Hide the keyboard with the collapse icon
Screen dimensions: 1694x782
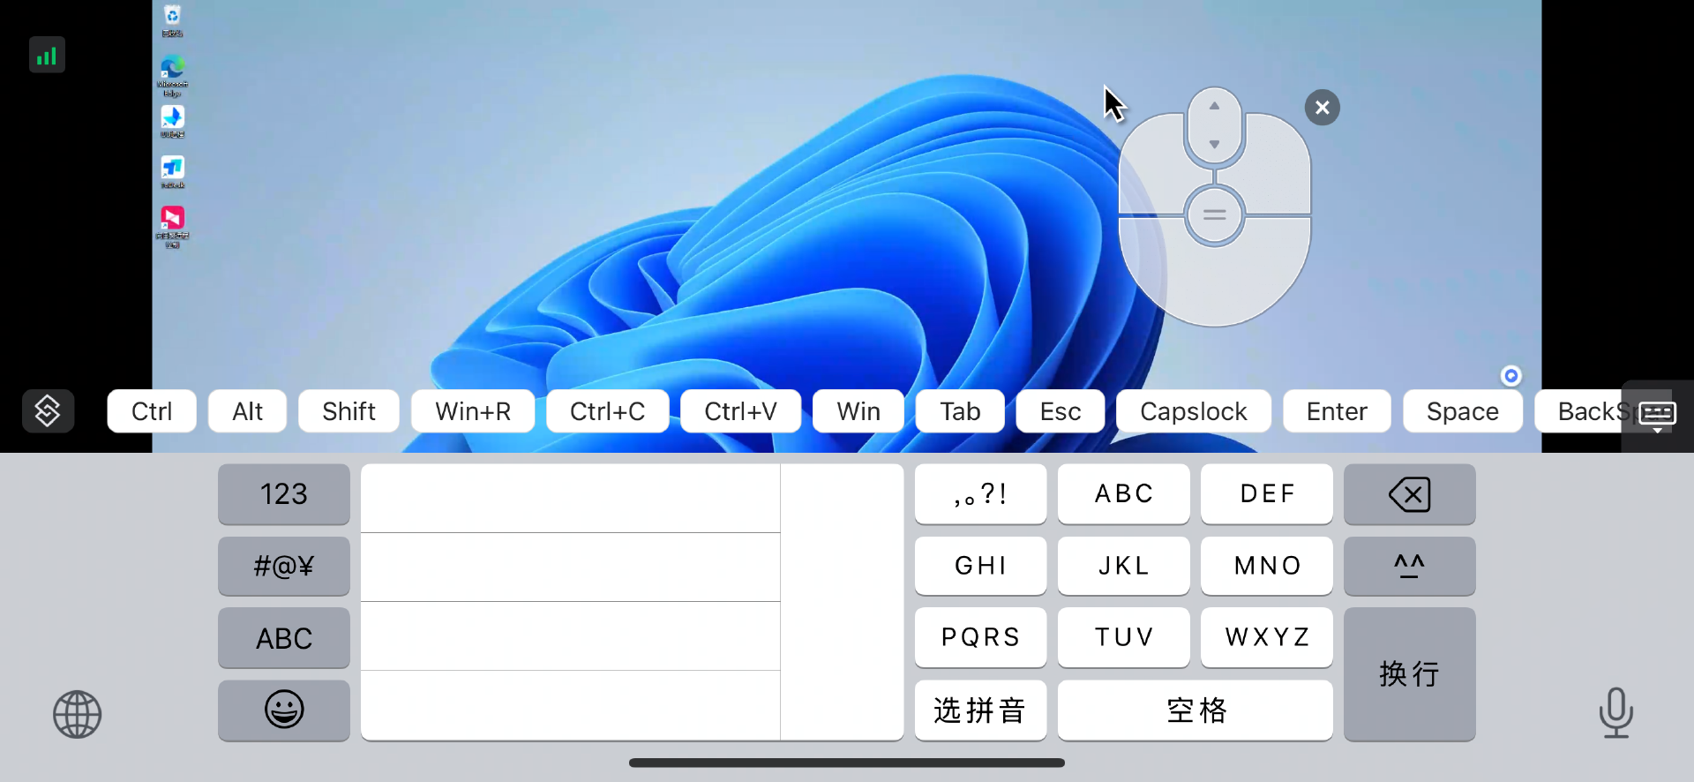coord(1657,417)
